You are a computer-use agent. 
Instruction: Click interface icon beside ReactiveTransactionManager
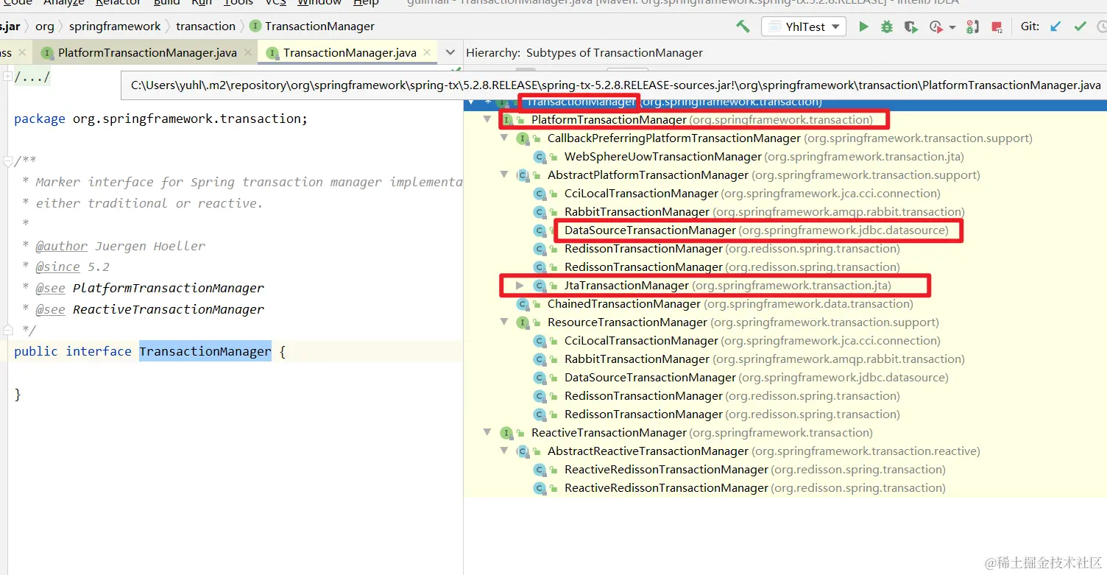[506, 433]
